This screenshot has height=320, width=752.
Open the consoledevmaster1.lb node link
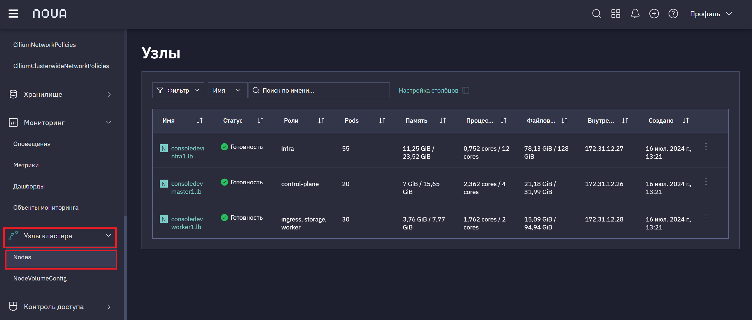point(187,188)
